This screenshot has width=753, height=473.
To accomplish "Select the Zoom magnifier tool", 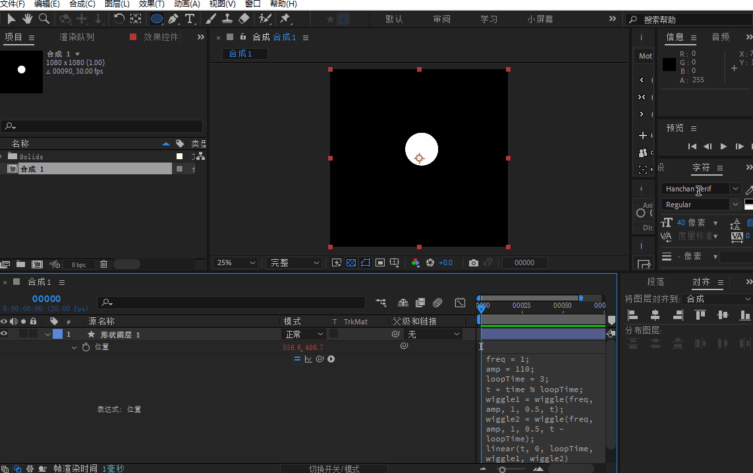I will (x=43, y=19).
